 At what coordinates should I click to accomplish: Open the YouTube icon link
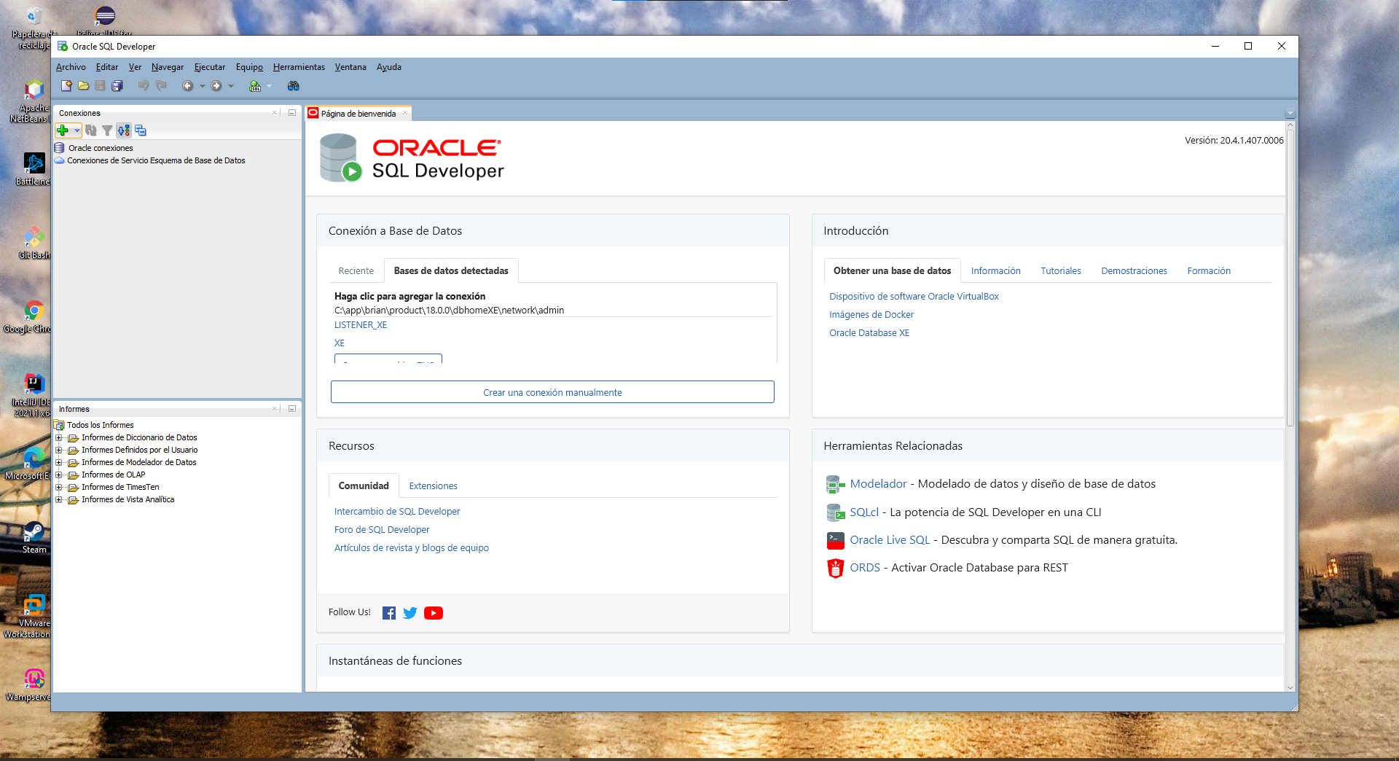[x=434, y=613]
